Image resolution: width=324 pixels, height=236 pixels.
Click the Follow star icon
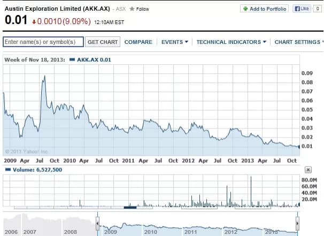tap(132, 9)
